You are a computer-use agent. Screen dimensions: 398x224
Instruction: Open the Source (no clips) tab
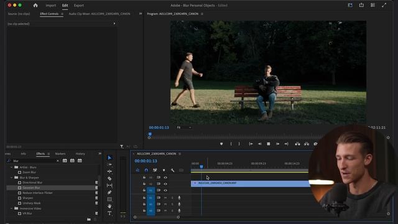click(19, 14)
